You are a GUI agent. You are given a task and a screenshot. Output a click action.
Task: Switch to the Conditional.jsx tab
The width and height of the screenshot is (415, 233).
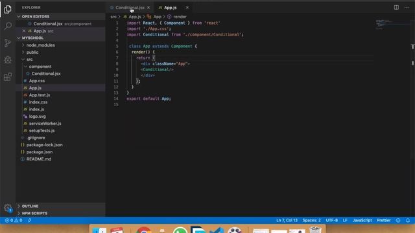tap(130, 8)
